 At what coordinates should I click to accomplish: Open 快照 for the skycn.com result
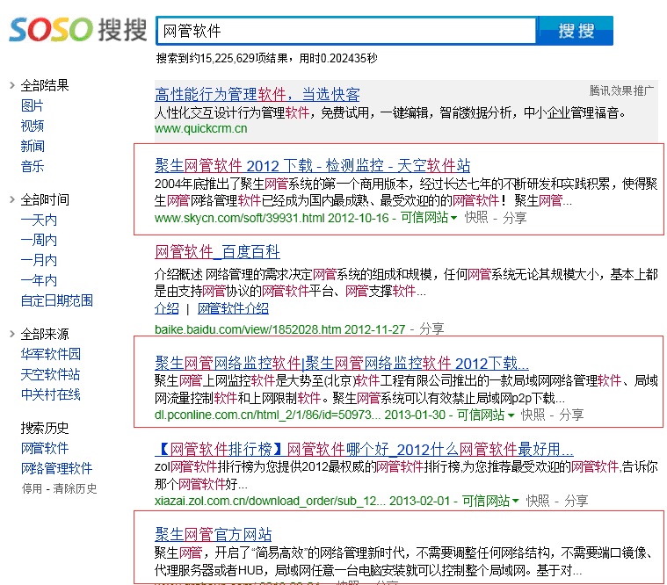click(476, 218)
